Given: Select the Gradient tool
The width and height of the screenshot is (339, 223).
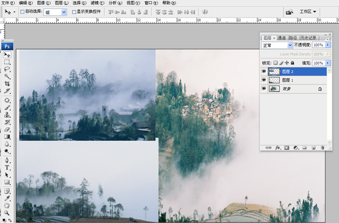Looking at the screenshot, I should tap(7, 137).
